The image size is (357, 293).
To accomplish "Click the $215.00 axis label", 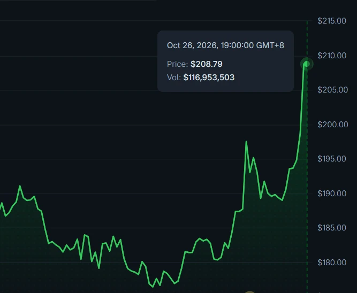I will (x=332, y=21).
